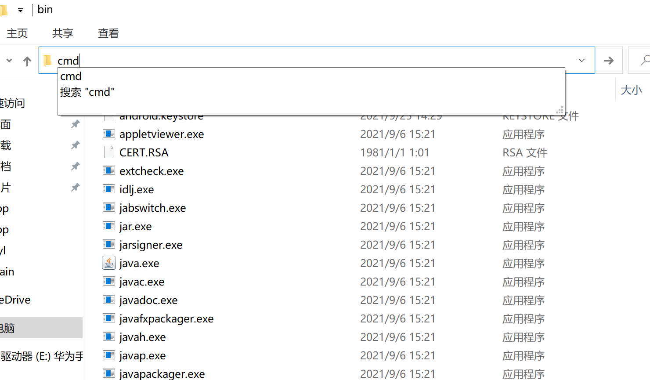This screenshot has height=380, width=650.
Task: Click the java.exe coffee cup icon
Action: point(108,263)
